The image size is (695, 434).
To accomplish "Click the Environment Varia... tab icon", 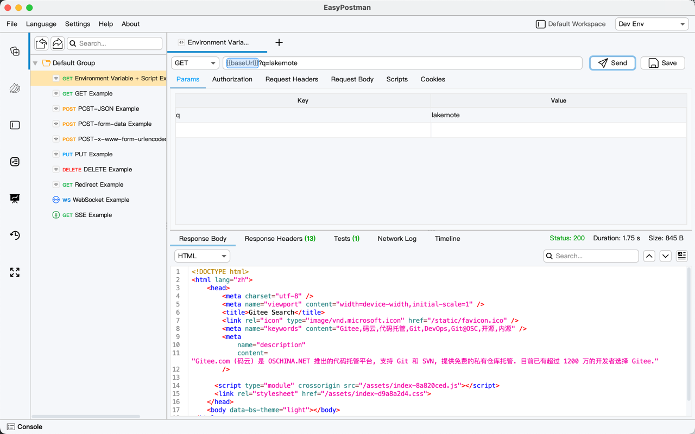I will (181, 42).
